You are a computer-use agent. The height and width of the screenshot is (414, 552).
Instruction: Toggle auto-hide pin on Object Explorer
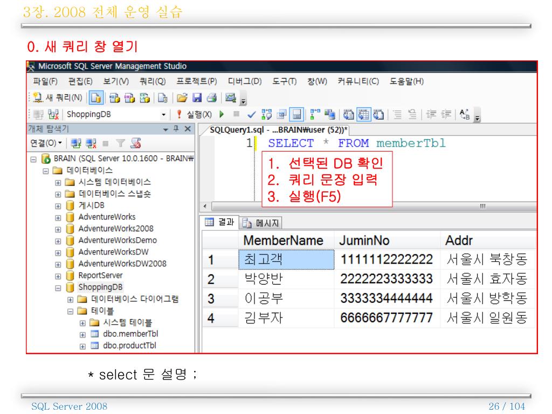click(x=176, y=129)
